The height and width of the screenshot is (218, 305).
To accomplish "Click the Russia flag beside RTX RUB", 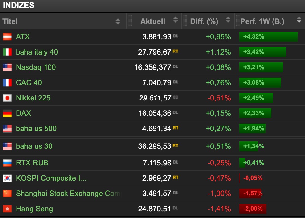I will point(7,163).
